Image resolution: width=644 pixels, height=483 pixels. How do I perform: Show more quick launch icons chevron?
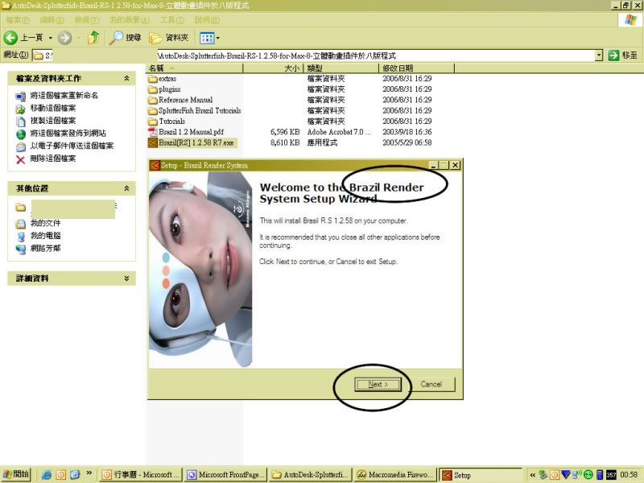(89, 473)
